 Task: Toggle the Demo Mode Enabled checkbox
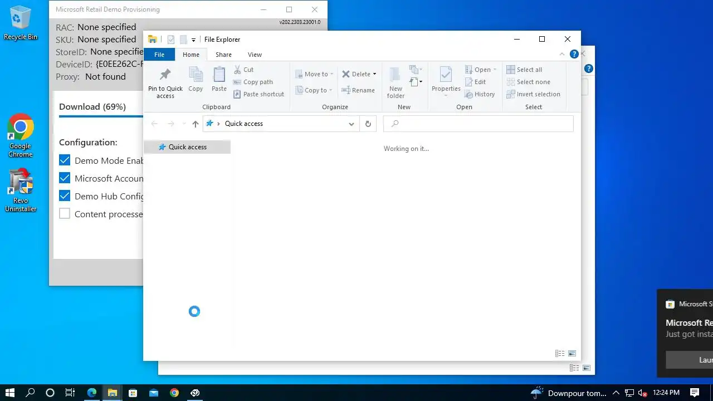65,160
